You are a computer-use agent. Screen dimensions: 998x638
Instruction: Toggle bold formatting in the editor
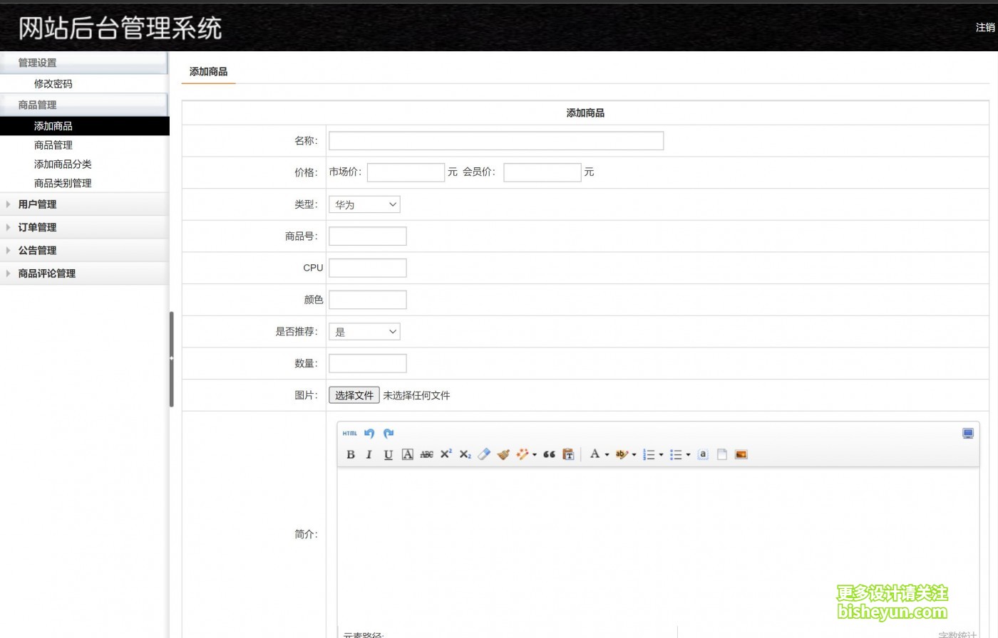(350, 454)
